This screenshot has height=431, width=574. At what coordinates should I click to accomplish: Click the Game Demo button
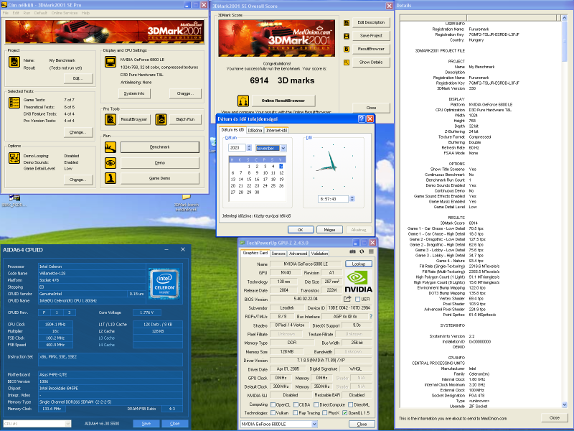159,178
